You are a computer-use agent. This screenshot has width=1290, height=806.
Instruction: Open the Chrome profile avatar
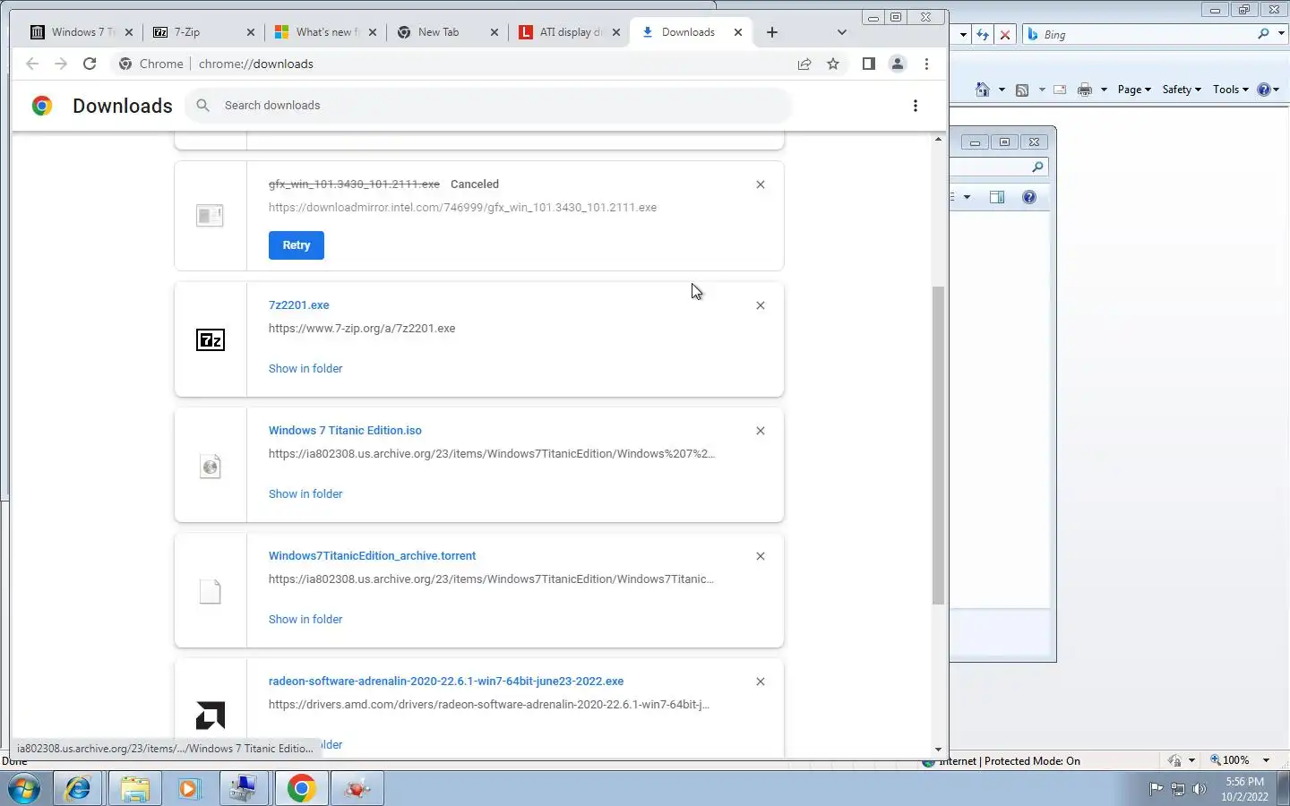coord(897,64)
